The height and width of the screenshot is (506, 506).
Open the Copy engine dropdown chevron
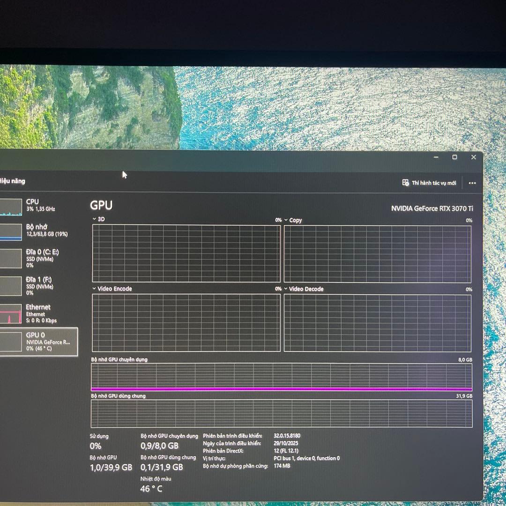coord(286,220)
